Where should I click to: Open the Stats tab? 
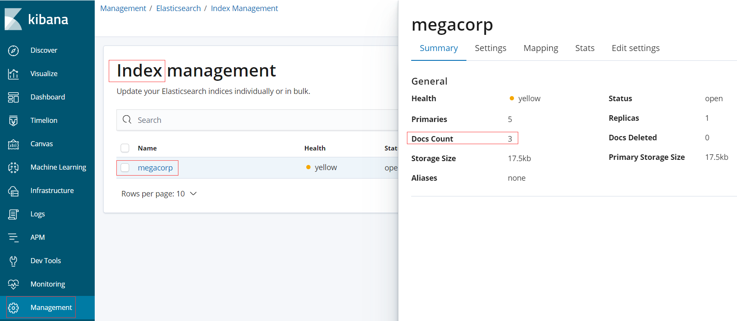(x=585, y=48)
